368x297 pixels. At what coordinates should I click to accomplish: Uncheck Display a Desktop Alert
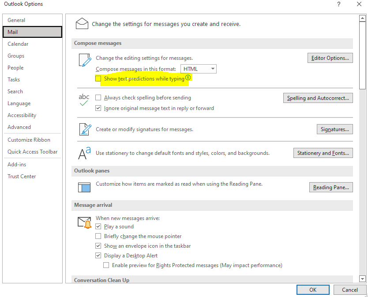[98, 255]
